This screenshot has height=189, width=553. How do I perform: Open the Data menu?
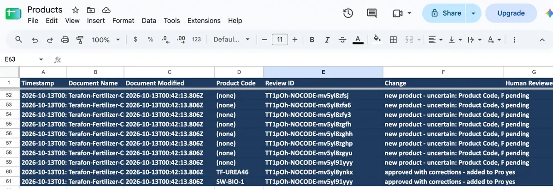click(x=149, y=21)
